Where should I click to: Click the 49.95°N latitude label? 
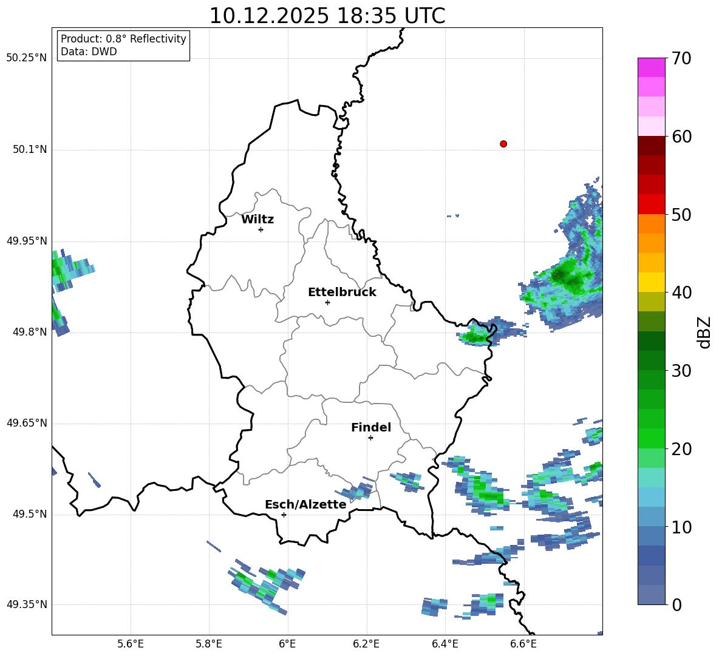[x=26, y=241]
